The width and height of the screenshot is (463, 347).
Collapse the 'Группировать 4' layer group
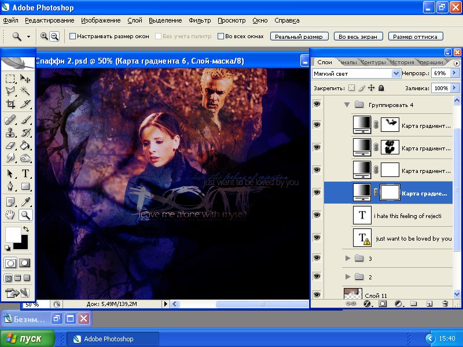click(347, 105)
